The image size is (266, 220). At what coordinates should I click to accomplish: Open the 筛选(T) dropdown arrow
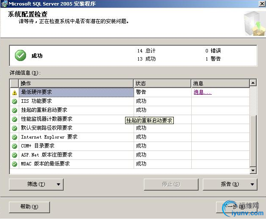pyautogui.click(x=58, y=185)
